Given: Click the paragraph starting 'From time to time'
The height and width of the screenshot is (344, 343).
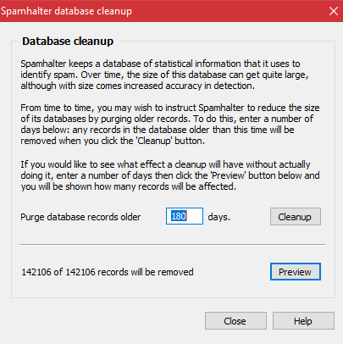Looking at the screenshot, I should tap(170, 125).
